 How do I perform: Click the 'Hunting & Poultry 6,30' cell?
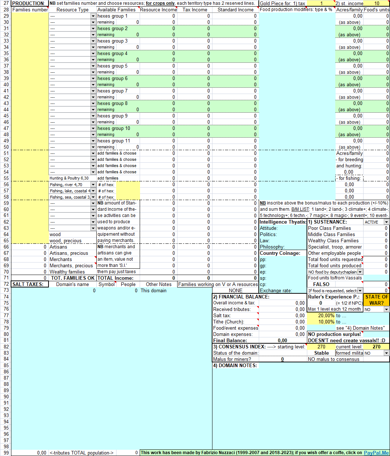click(73, 178)
